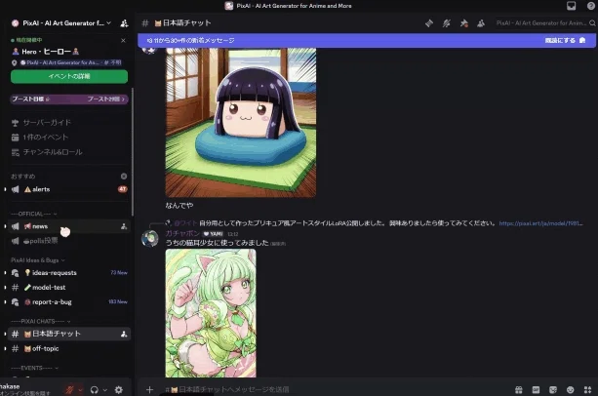Close the Hero event banner

pos(123,40)
